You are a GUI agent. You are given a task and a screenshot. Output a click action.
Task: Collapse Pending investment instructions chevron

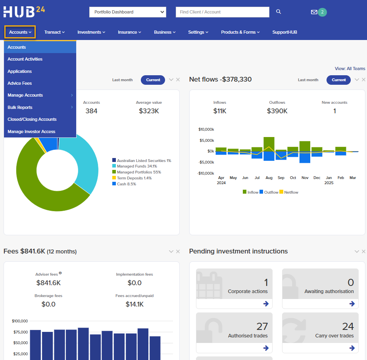click(357, 251)
